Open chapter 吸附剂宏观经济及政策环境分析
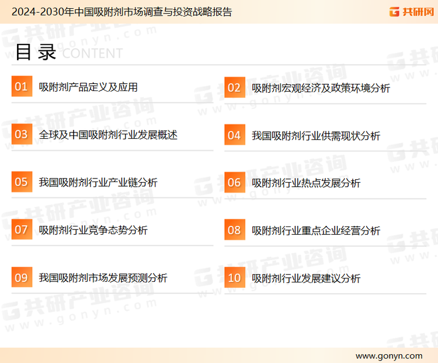438x363 pixels. [x=321, y=88]
